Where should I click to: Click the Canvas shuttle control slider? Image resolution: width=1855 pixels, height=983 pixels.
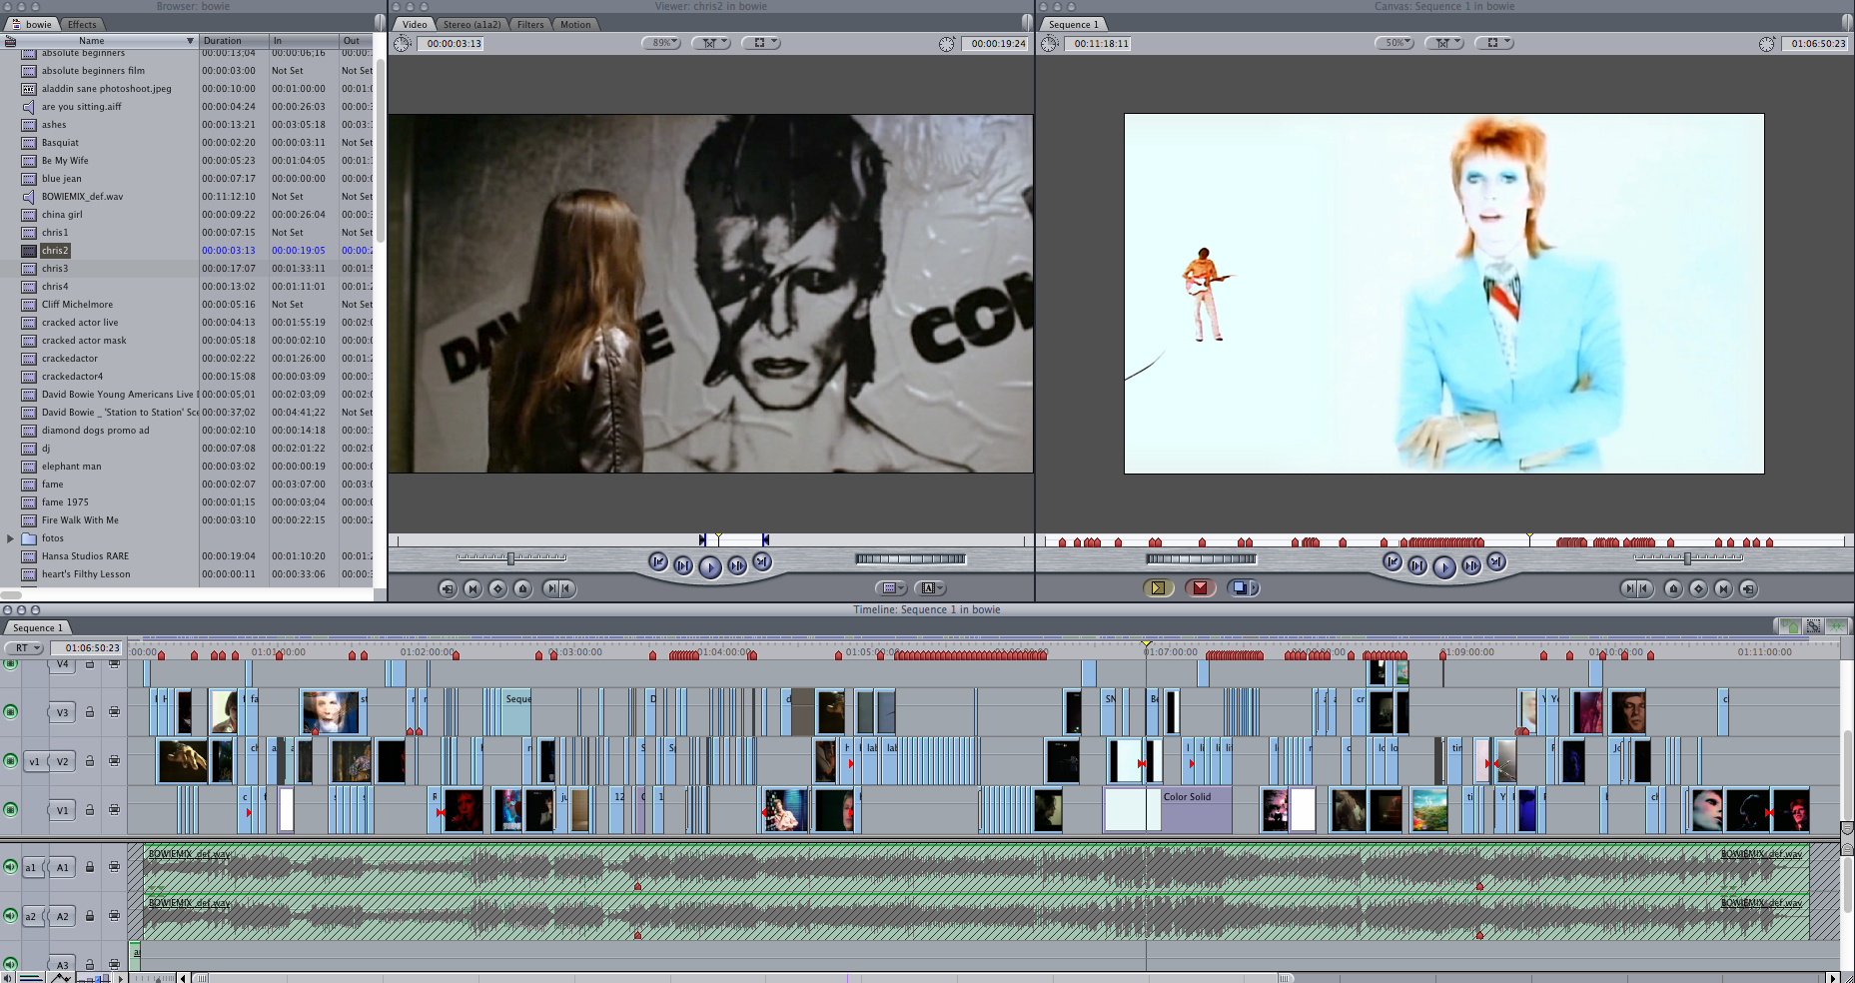[1688, 558]
